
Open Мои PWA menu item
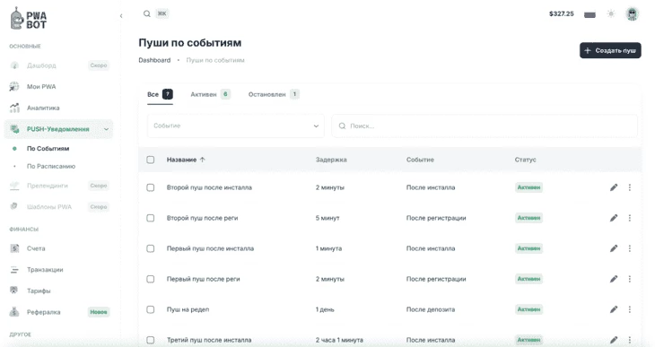click(41, 86)
